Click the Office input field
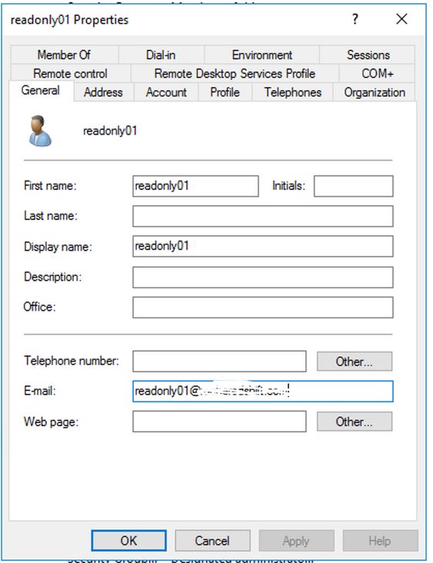The image size is (433, 563). 263,308
